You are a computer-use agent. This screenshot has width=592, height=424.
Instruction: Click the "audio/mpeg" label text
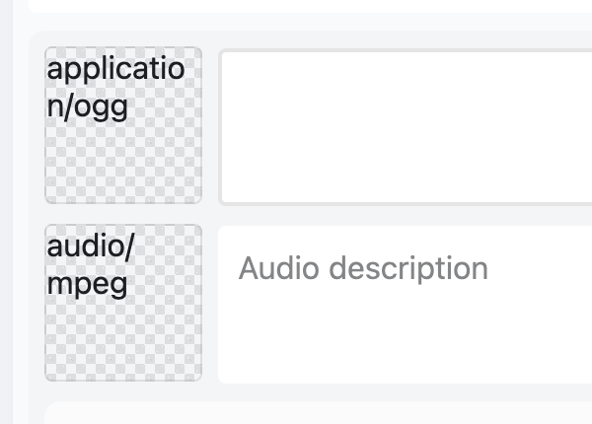[91, 264]
